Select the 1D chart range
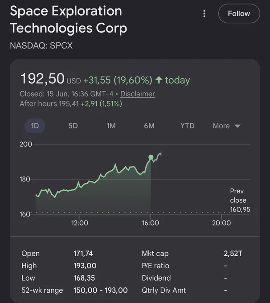The height and width of the screenshot is (303, 270). click(35, 126)
